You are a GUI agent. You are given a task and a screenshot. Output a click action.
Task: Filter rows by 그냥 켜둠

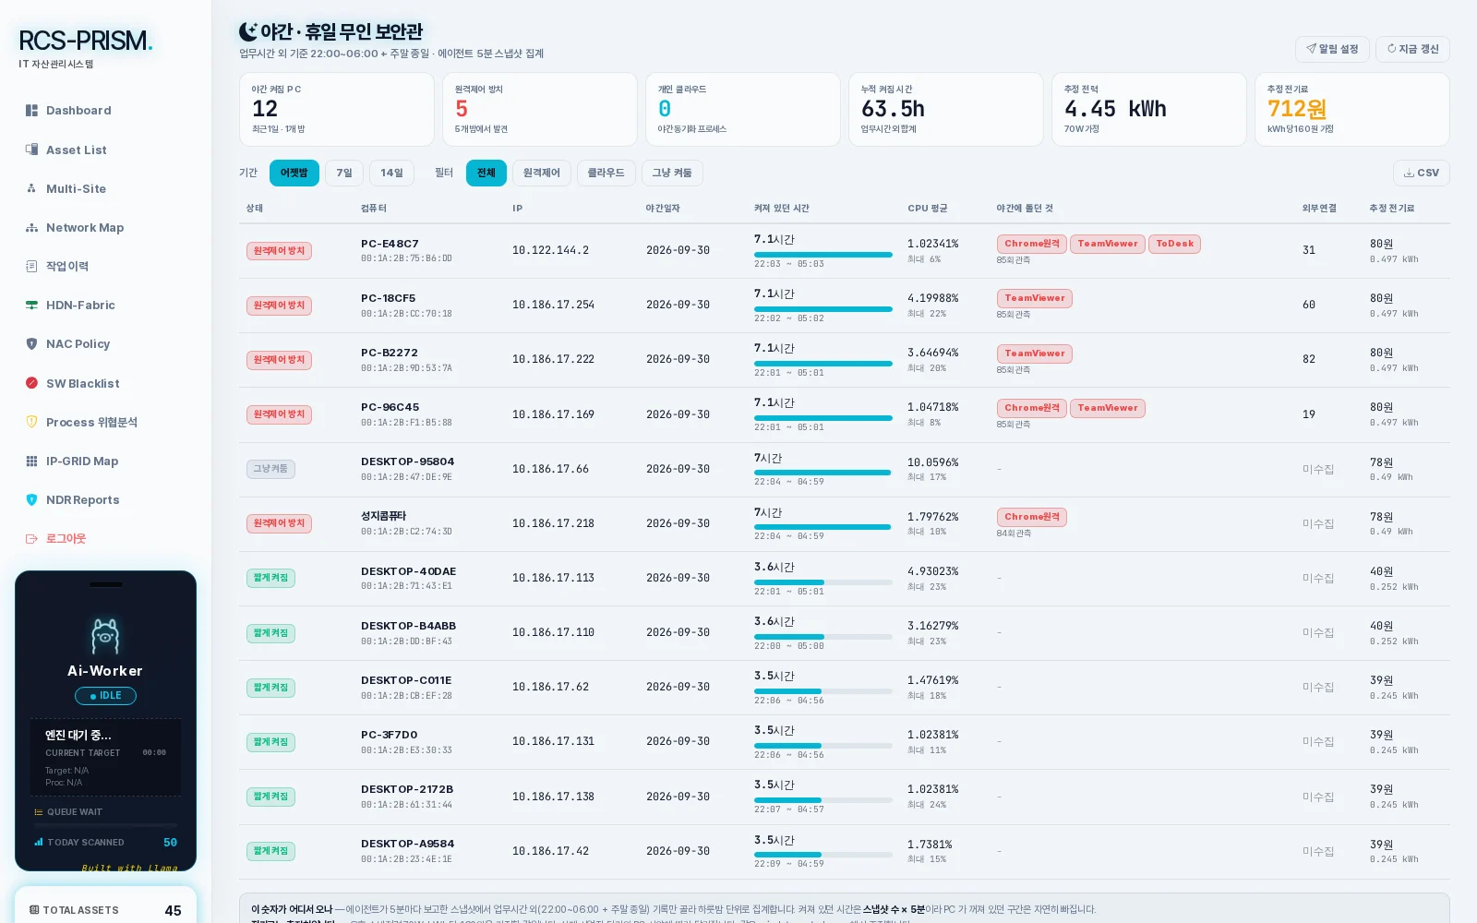[x=672, y=173]
